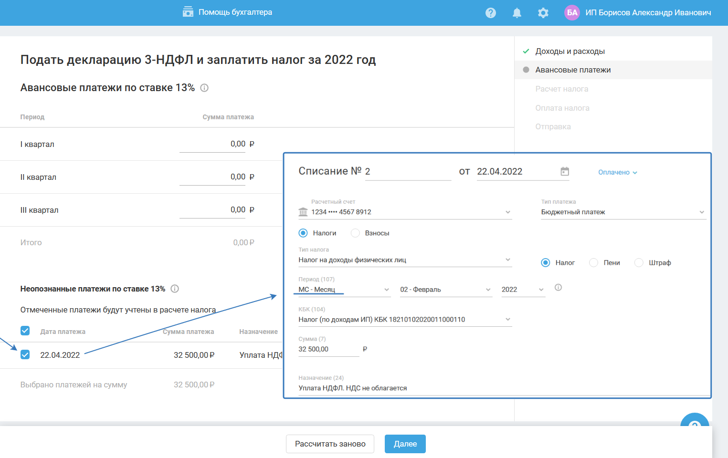Select the Штраф radio option

pyautogui.click(x=639, y=262)
